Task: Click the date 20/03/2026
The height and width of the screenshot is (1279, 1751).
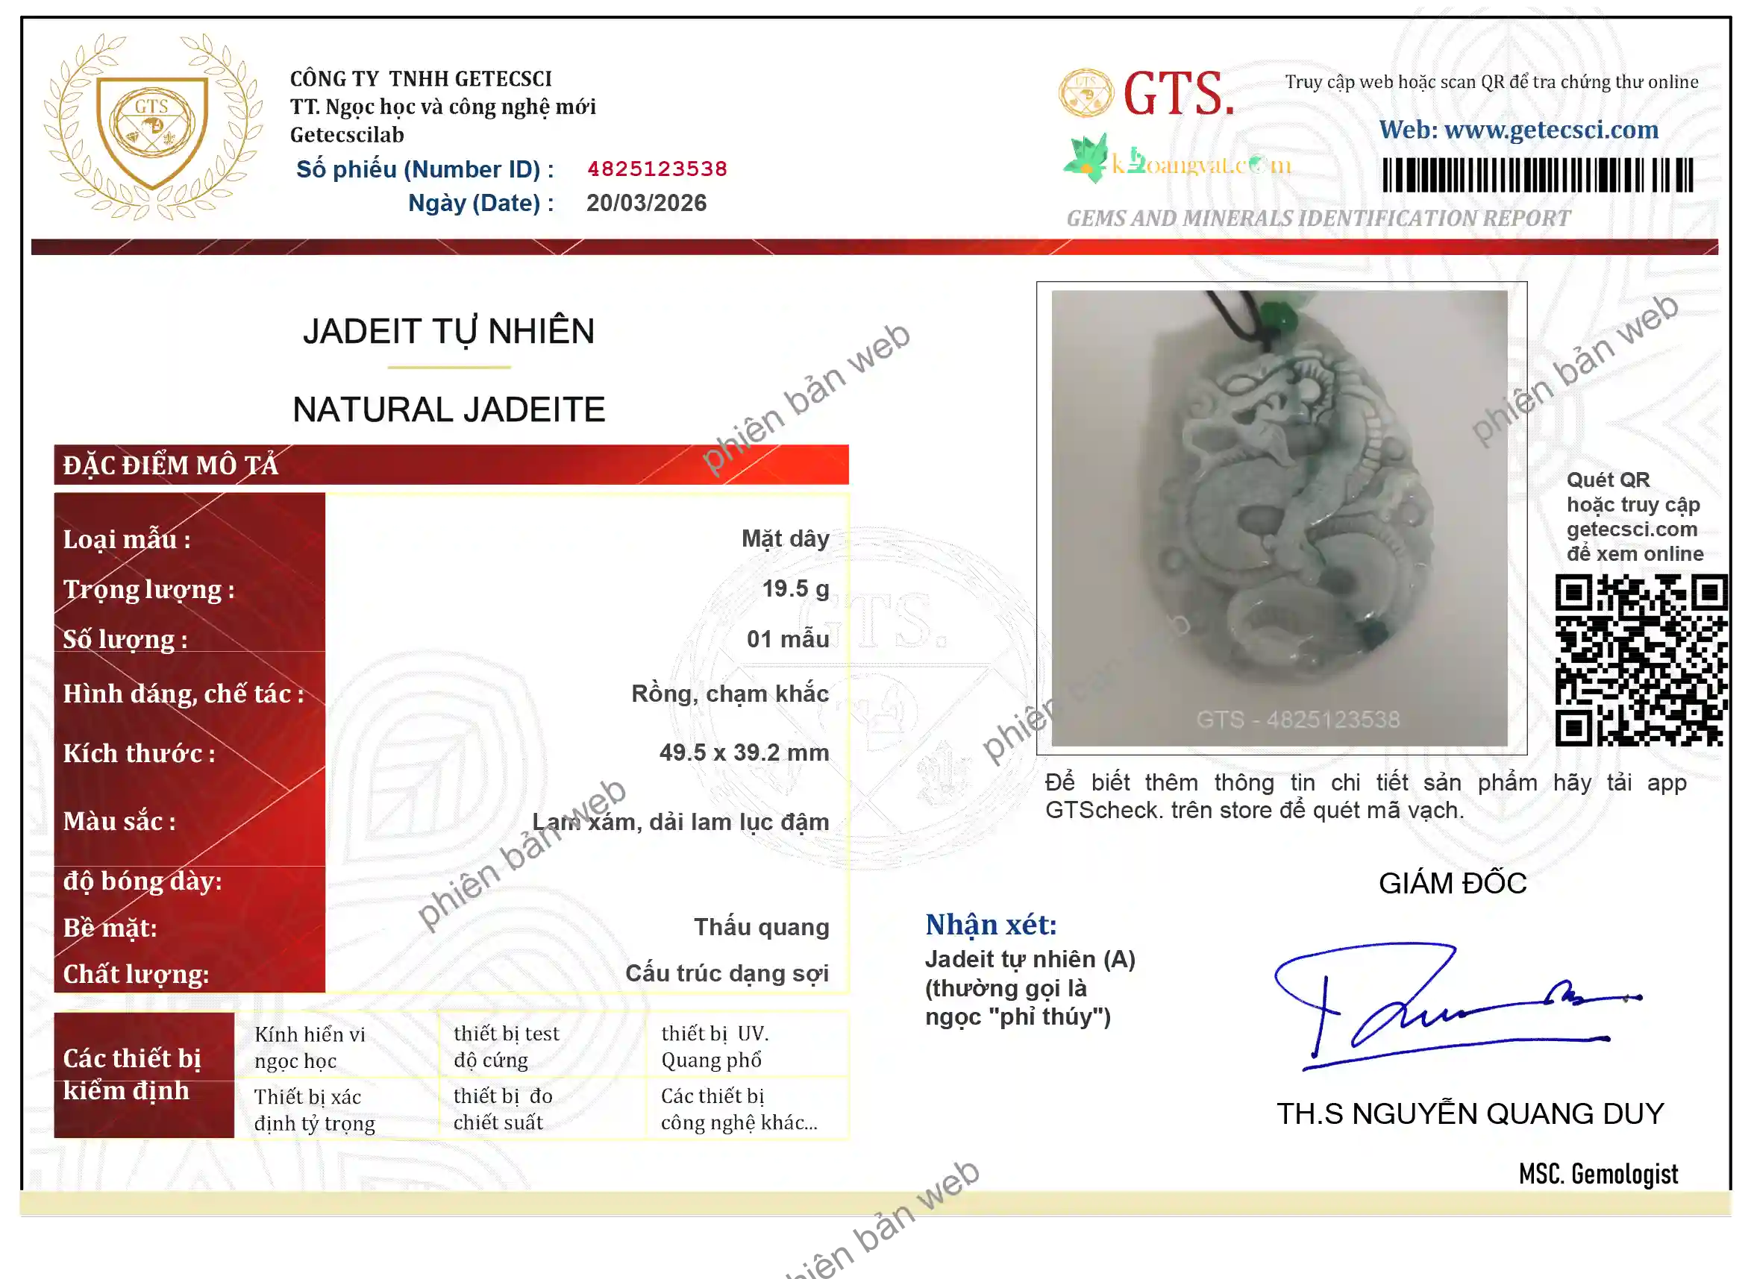Action: pos(646,203)
